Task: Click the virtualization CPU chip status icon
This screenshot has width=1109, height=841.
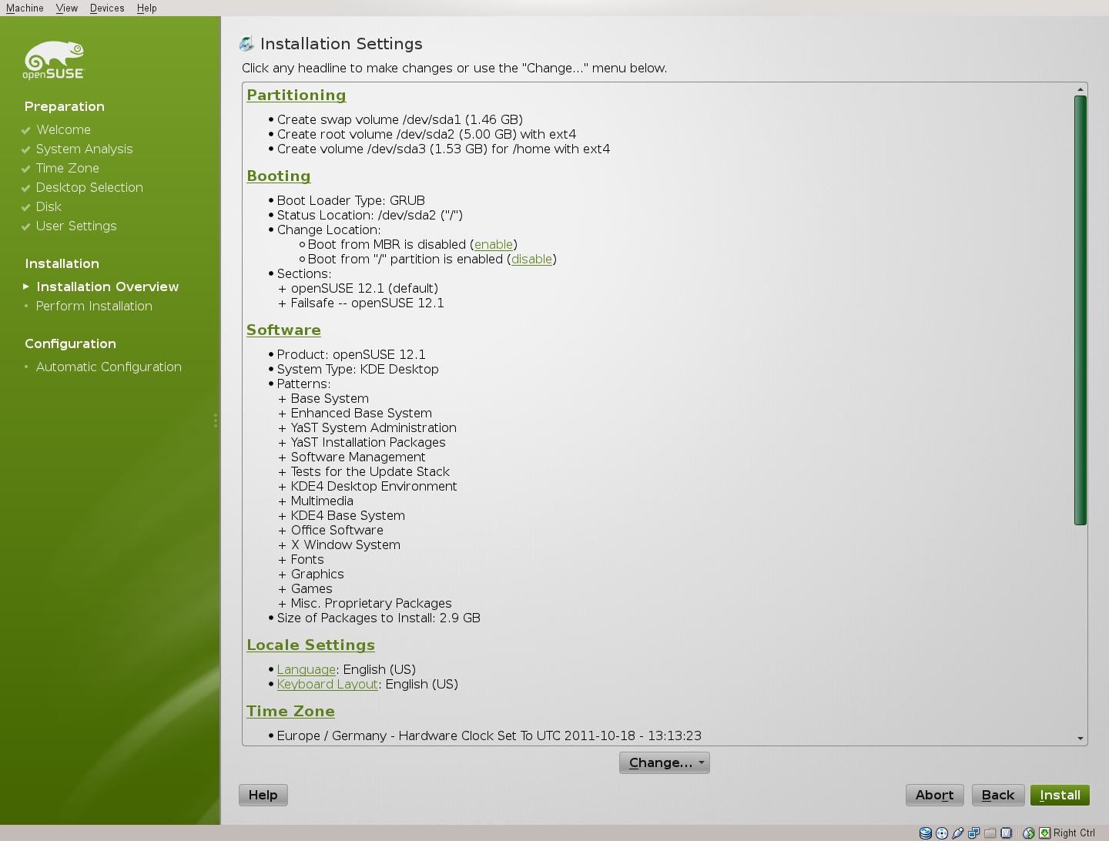Action: tap(1006, 833)
